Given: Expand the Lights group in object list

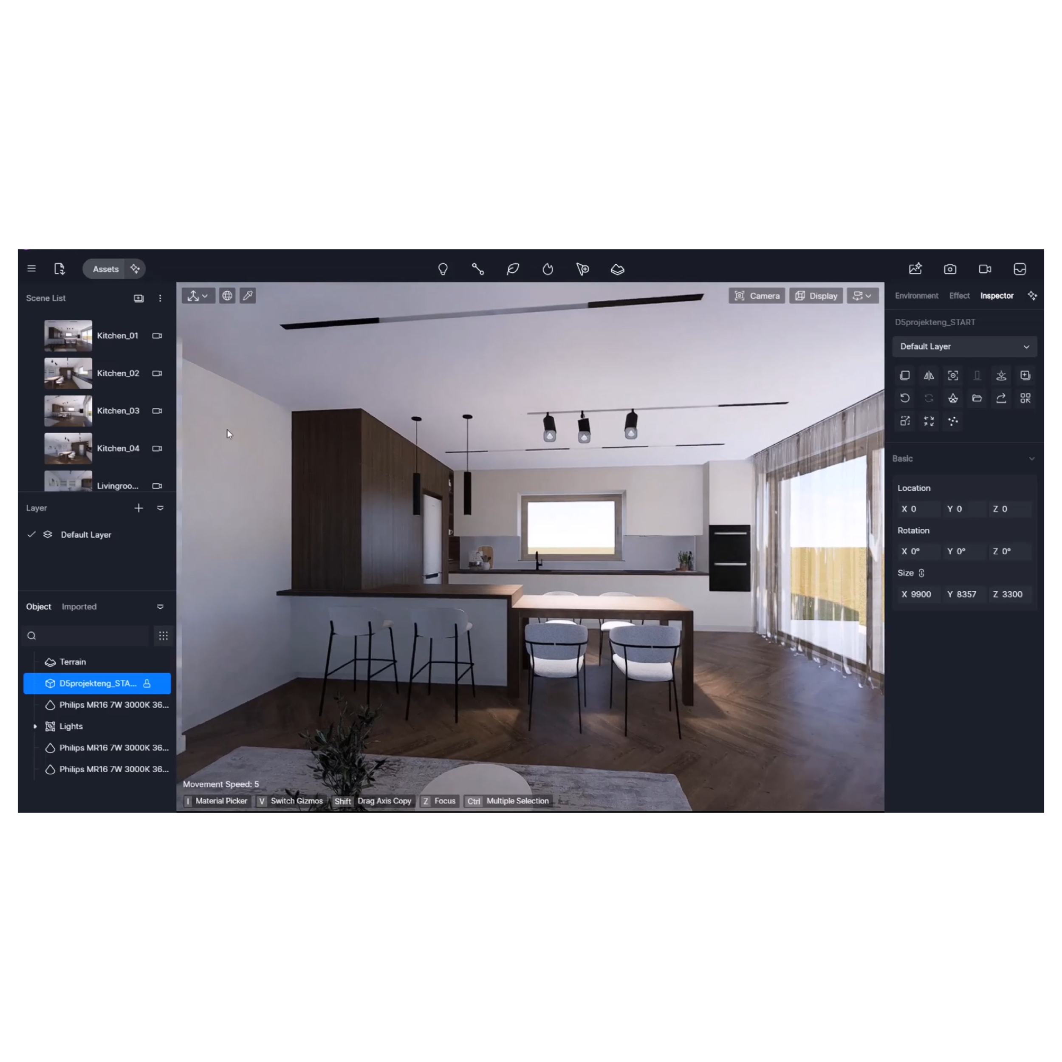Looking at the screenshot, I should 35,726.
